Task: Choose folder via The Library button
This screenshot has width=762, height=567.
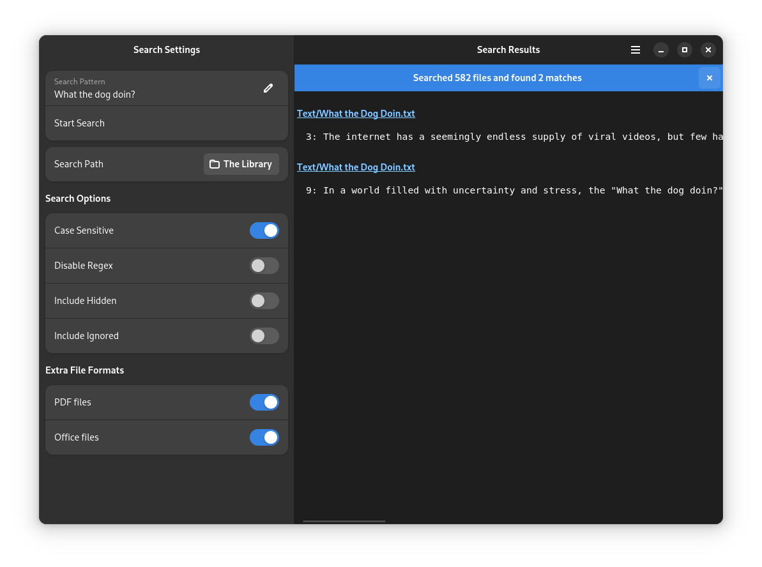Action: click(x=241, y=164)
